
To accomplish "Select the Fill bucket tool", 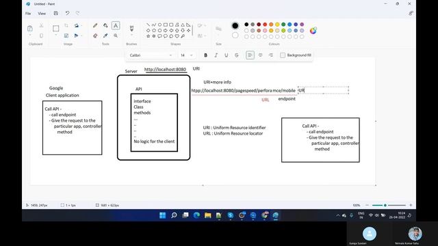I will pyautogui.click(x=105, y=25).
